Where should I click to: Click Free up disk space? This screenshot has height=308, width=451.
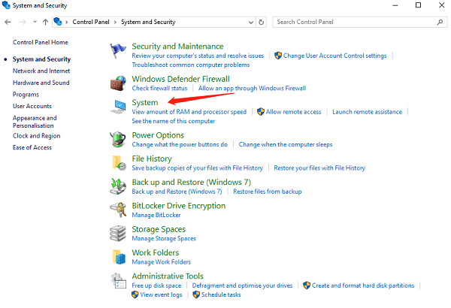[x=156, y=285]
